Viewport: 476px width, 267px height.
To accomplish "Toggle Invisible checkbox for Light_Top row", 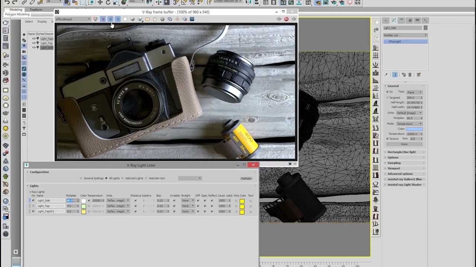I will (x=174, y=206).
